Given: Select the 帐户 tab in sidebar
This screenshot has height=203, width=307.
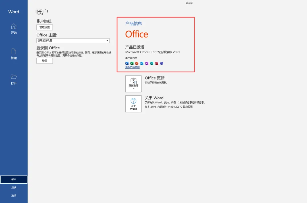Looking at the screenshot, I should pyautogui.click(x=14, y=179).
